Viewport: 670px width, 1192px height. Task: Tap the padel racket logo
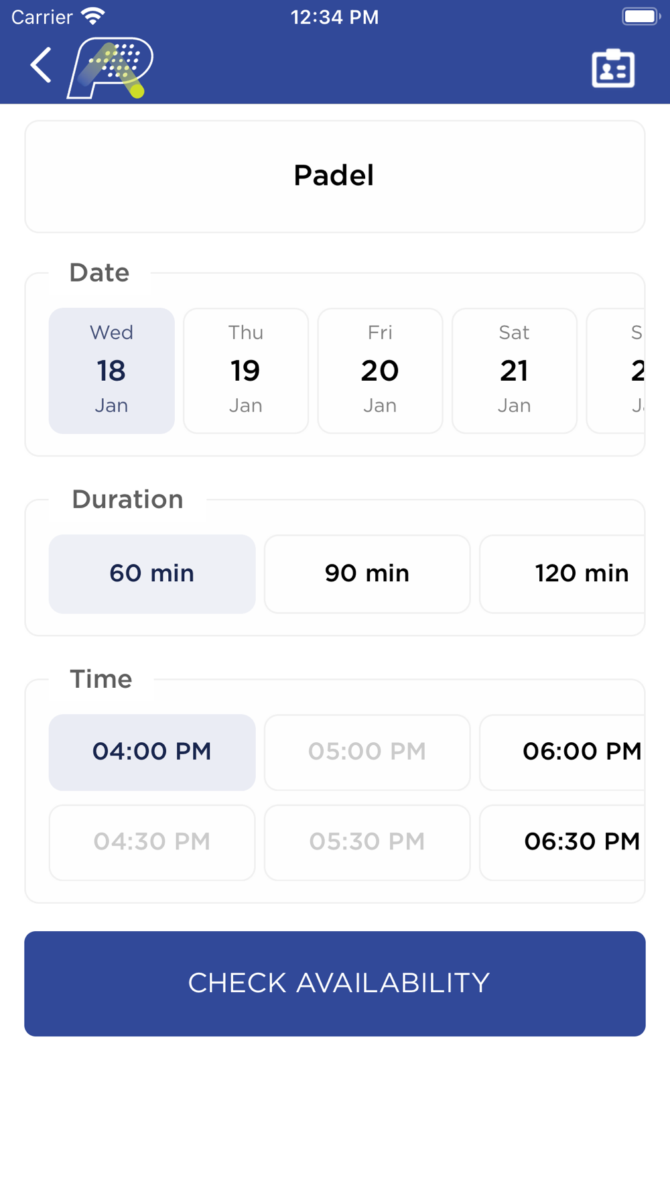tap(111, 68)
